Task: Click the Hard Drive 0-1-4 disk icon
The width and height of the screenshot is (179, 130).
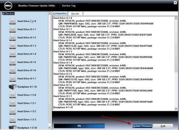Action: [13, 54]
